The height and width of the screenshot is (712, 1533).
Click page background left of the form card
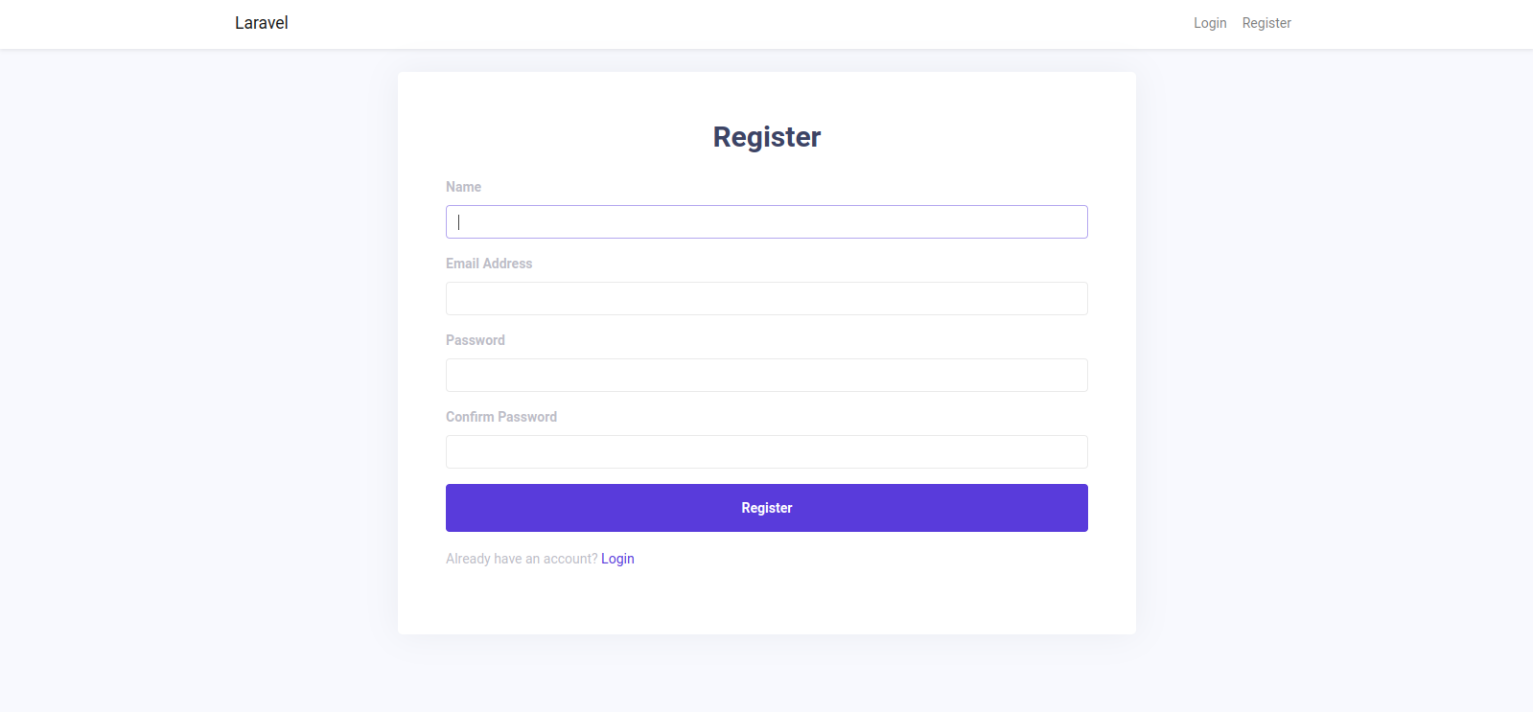[x=192, y=355]
